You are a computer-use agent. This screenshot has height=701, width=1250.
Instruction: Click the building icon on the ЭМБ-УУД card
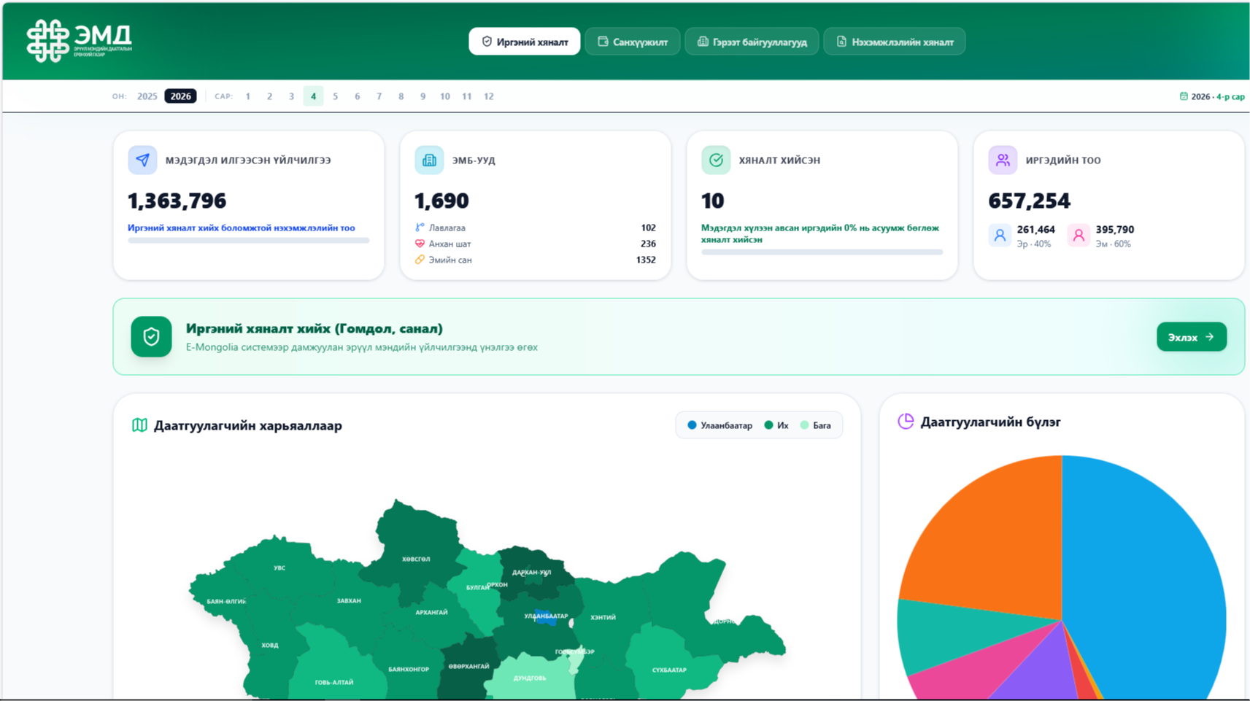[x=429, y=160]
